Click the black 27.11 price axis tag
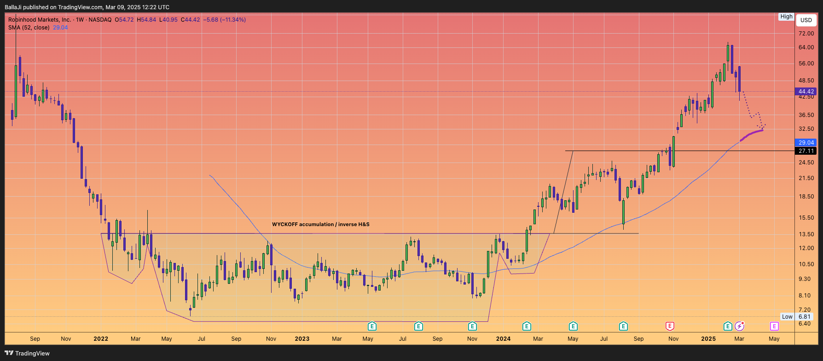Image resolution: width=823 pixels, height=361 pixels. point(806,151)
